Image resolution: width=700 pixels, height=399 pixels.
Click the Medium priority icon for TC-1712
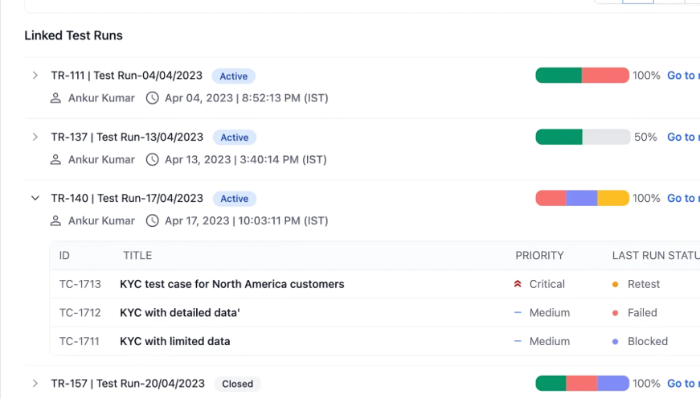pos(518,312)
